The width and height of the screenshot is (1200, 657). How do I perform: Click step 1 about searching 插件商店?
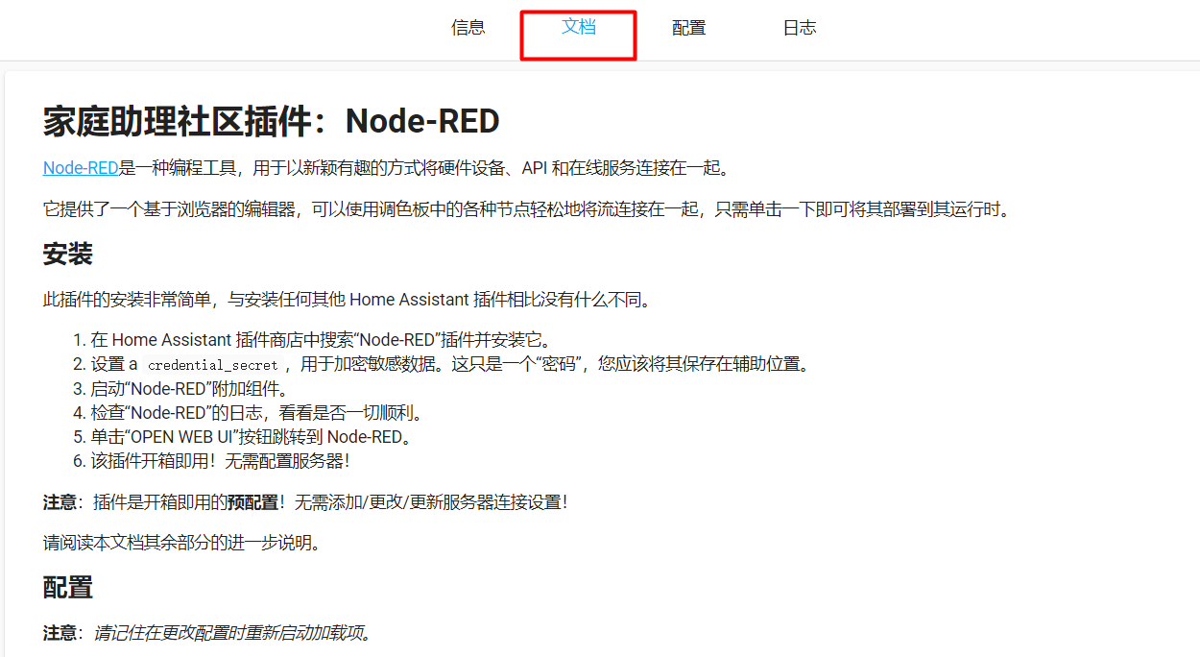322,339
